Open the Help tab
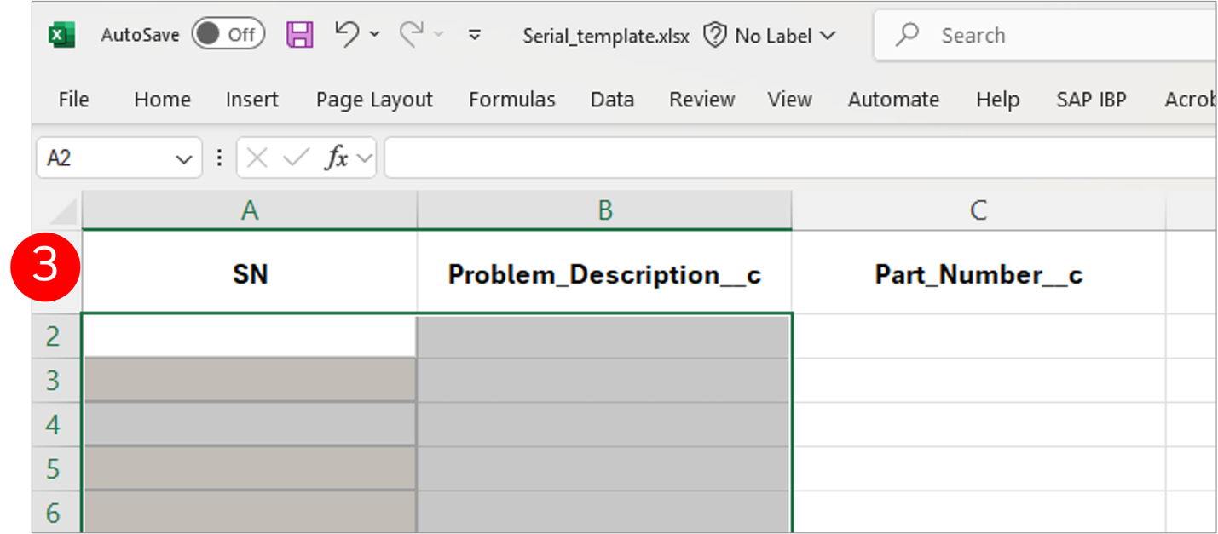 click(x=997, y=100)
